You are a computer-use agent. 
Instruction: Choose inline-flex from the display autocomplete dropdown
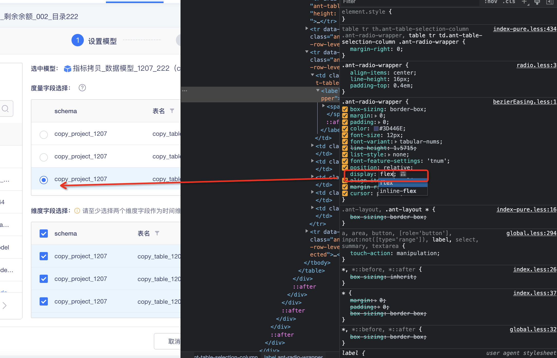pyautogui.click(x=398, y=191)
